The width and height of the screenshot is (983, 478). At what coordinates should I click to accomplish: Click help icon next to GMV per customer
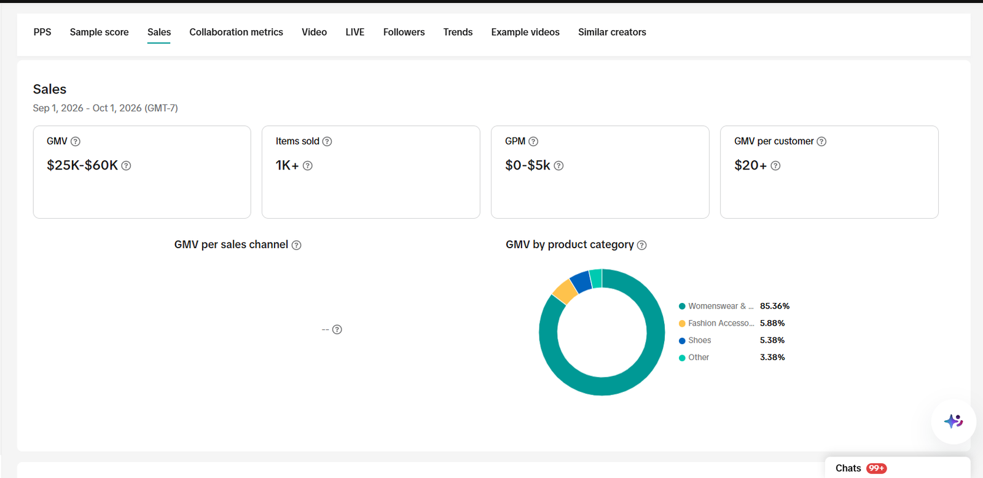(821, 141)
